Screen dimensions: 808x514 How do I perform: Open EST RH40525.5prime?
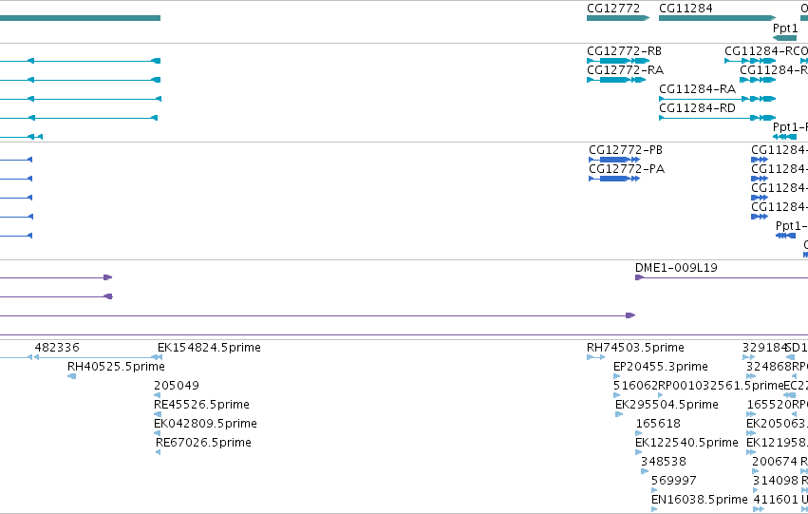116,367
